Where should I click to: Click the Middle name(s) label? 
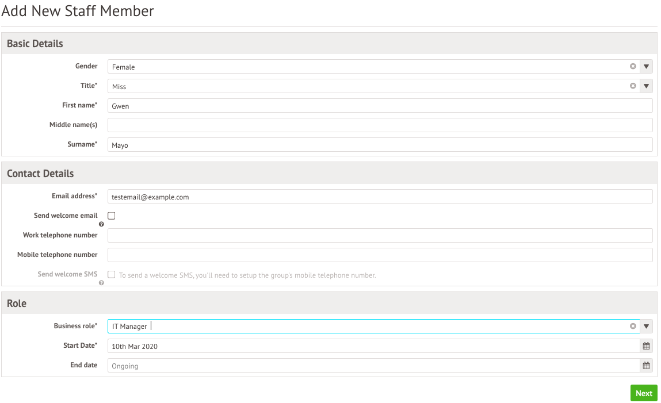[x=74, y=125]
